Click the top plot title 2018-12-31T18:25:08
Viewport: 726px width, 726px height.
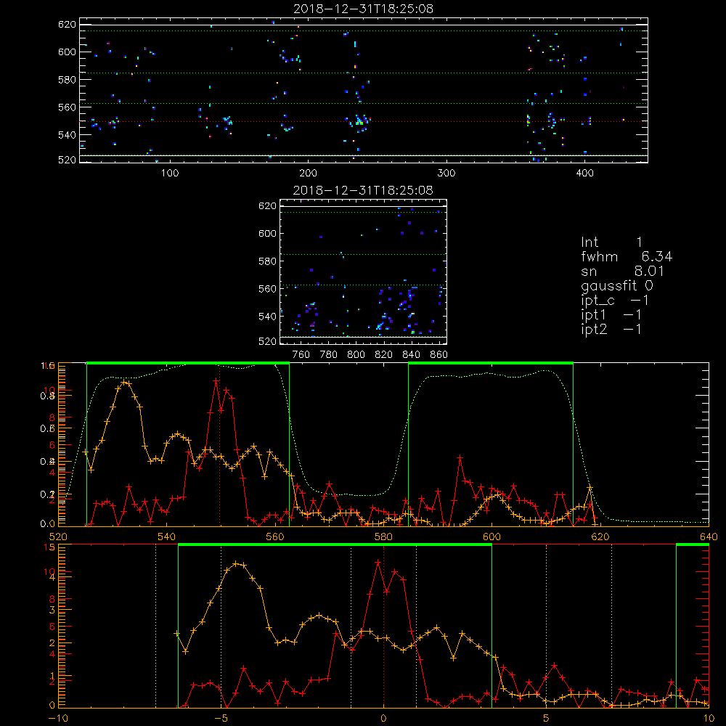pos(363,9)
